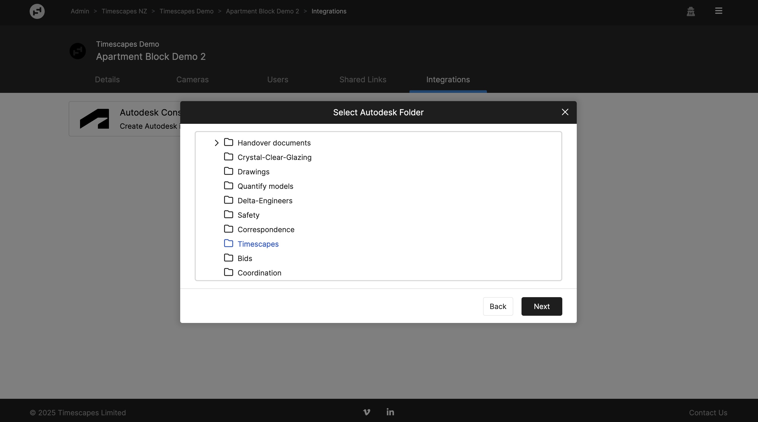Click the blue Timescapes folder icon
The width and height of the screenshot is (758, 422).
point(228,244)
